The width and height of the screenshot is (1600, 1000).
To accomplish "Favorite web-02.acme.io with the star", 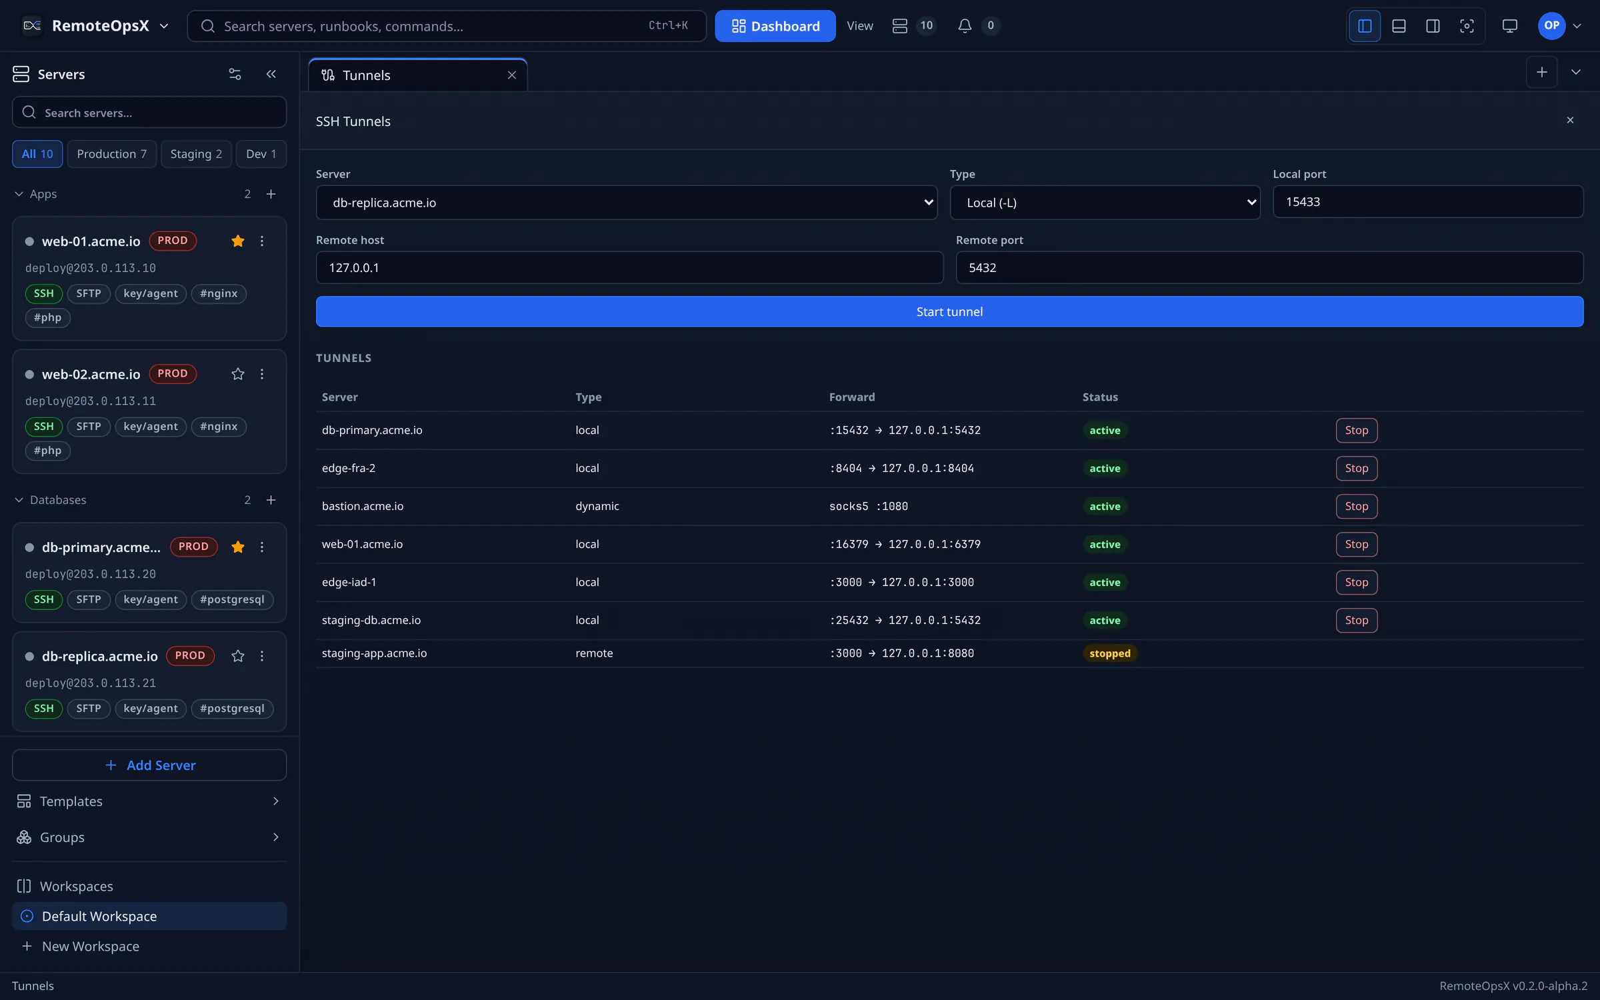I will pos(238,374).
